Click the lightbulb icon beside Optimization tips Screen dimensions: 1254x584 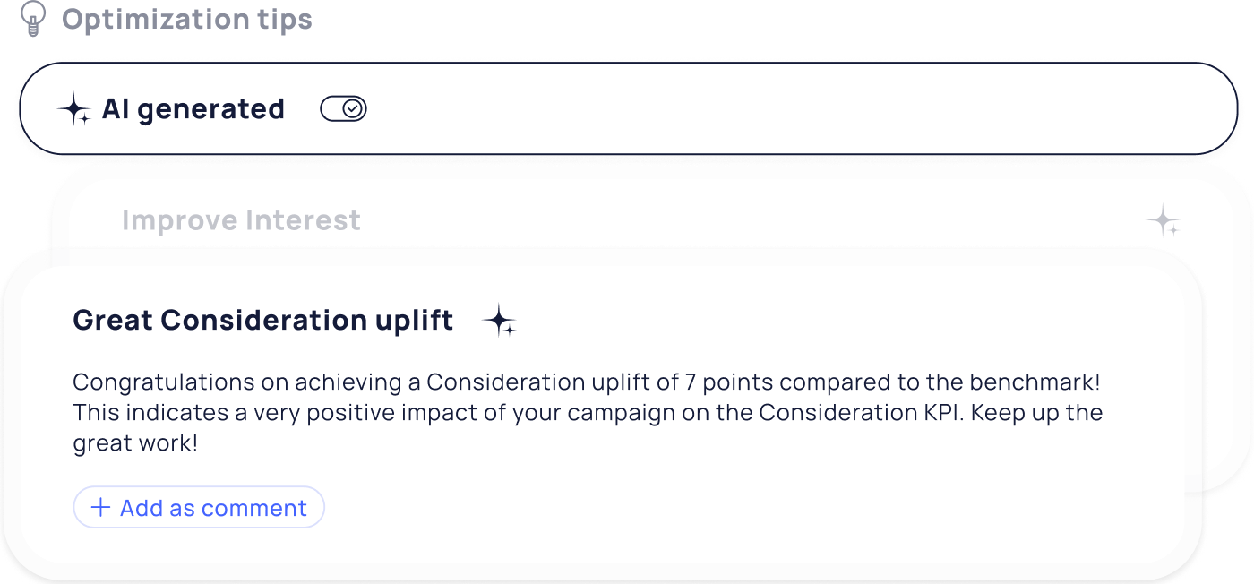click(32, 19)
